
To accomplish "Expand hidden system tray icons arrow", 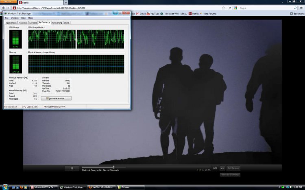I will click(x=279, y=187).
